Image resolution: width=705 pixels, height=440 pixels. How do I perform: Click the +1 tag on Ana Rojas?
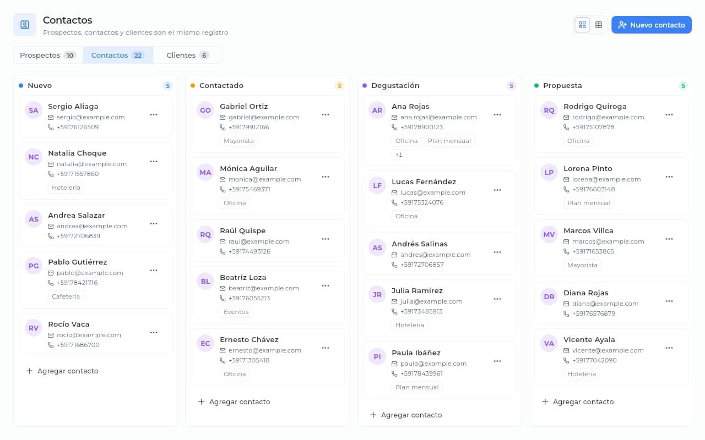point(399,155)
